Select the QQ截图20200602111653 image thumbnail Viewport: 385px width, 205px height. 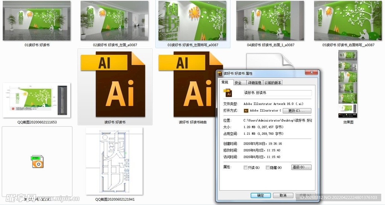pyautogui.click(x=36, y=100)
